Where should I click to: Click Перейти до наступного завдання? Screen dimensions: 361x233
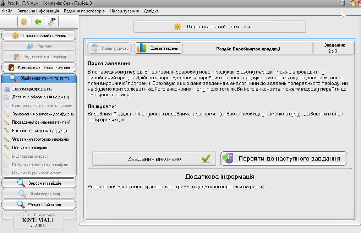pyautogui.click(x=284, y=158)
